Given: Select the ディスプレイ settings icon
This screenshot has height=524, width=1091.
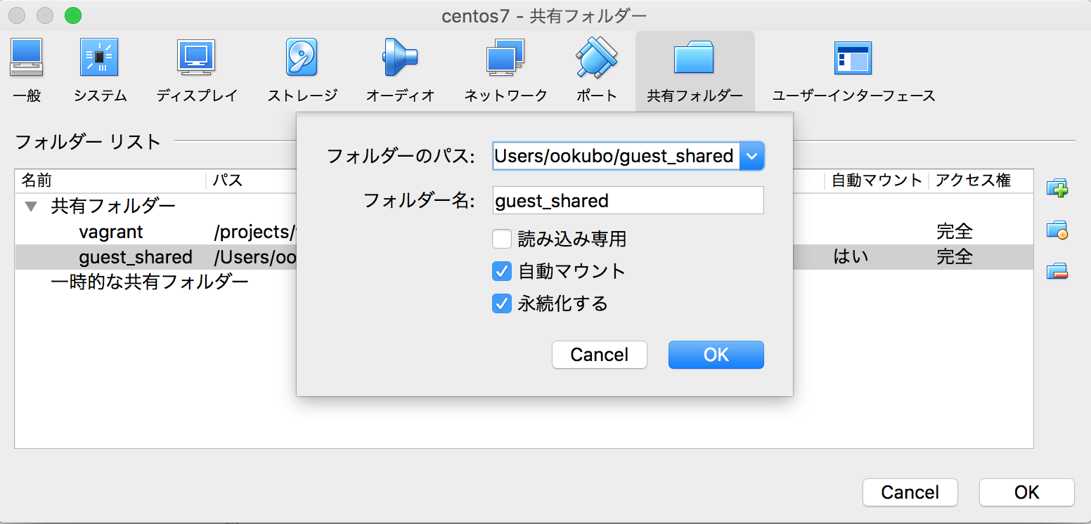Looking at the screenshot, I should click(x=195, y=58).
